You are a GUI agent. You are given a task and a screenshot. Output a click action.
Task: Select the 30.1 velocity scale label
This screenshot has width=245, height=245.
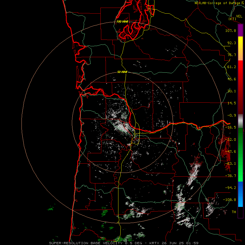[x=232, y=91]
